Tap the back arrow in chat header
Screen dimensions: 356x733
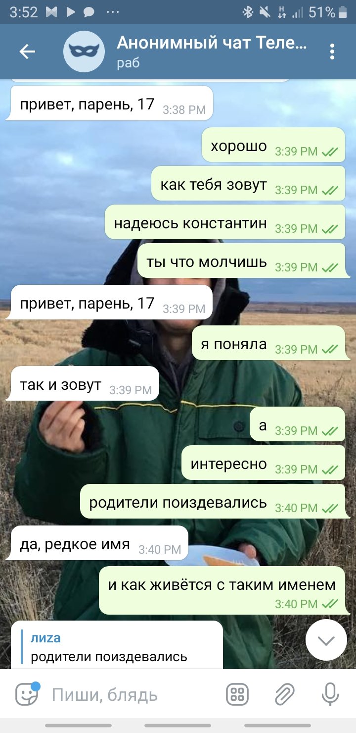27,52
